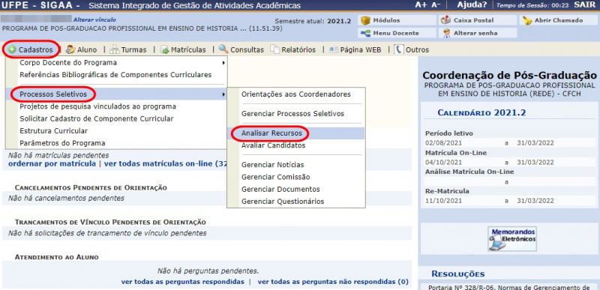Screen dimensions: 600x290
Task: Click ver todas matrículas on-line link
Action: (165, 163)
